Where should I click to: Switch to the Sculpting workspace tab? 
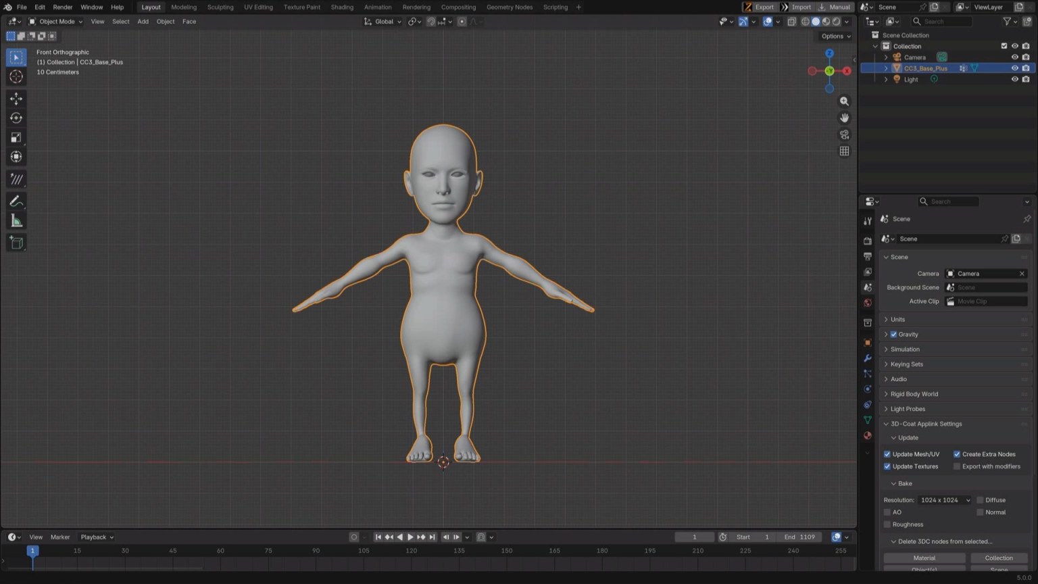(220, 7)
